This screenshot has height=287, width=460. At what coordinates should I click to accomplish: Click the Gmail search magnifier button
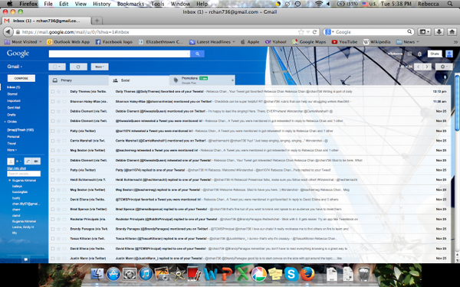(198, 54)
